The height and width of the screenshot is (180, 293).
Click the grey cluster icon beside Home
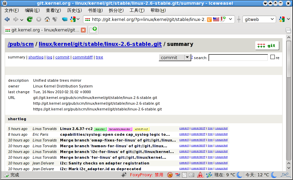(x=55, y=19)
